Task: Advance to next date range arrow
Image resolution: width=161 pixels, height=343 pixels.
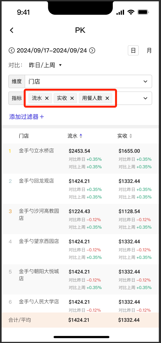Action: (x=93, y=50)
